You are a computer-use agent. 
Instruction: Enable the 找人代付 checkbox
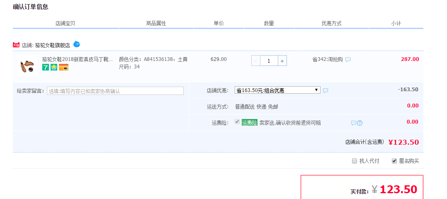point(355,161)
